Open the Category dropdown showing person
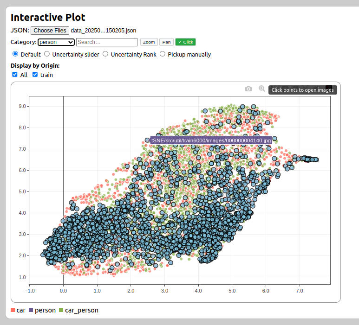The width and height of the screenshot is (359, 325). (56, 42)
